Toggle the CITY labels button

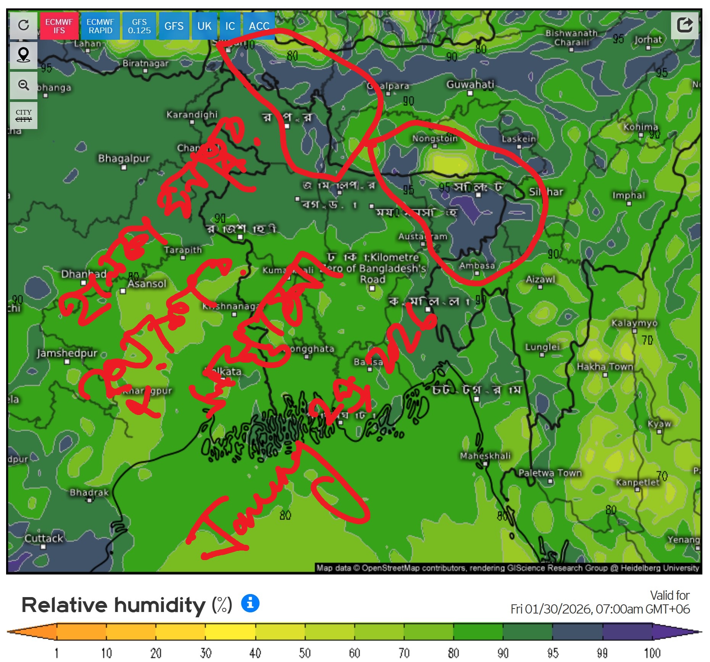pos(23,115)
